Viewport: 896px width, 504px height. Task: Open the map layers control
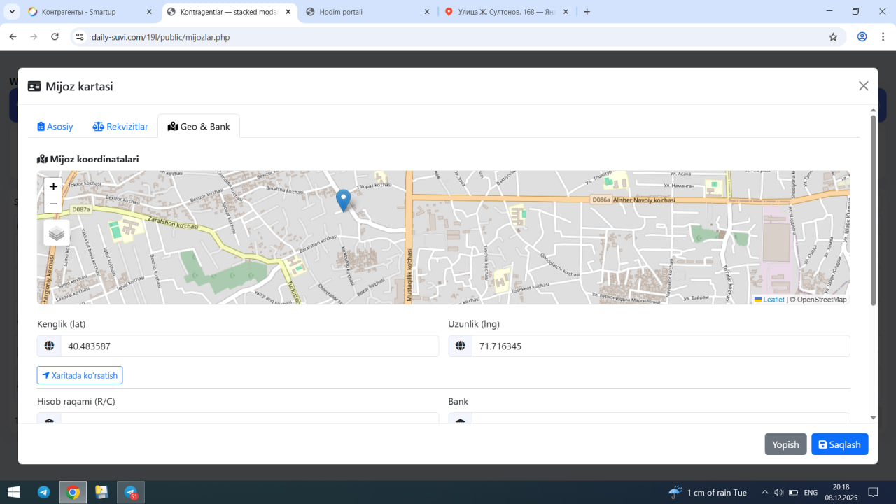pos(57,233)
